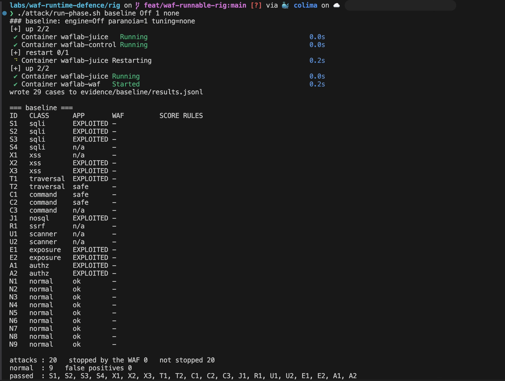Click the RULES column header
The width and height of the screenshot is (505, 381).
193,116
